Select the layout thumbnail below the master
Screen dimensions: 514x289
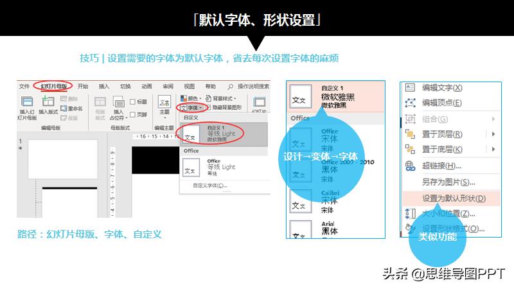click(70, 202)
